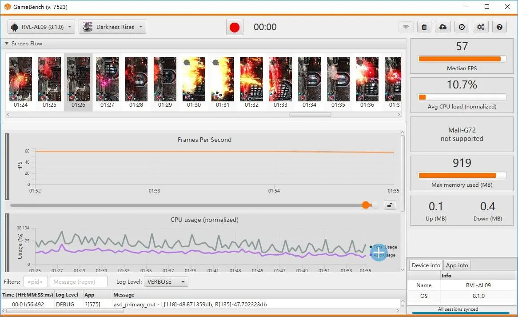Collapse the Screen Flow section
518x317 pixels.
click(x=7, y=44)
